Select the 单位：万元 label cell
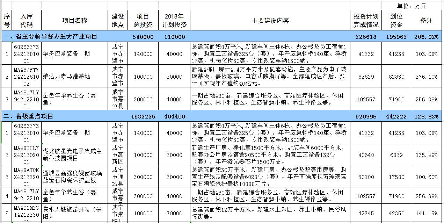Image resolution: width=444 pixels, height=223 pixels. point(412,6)
